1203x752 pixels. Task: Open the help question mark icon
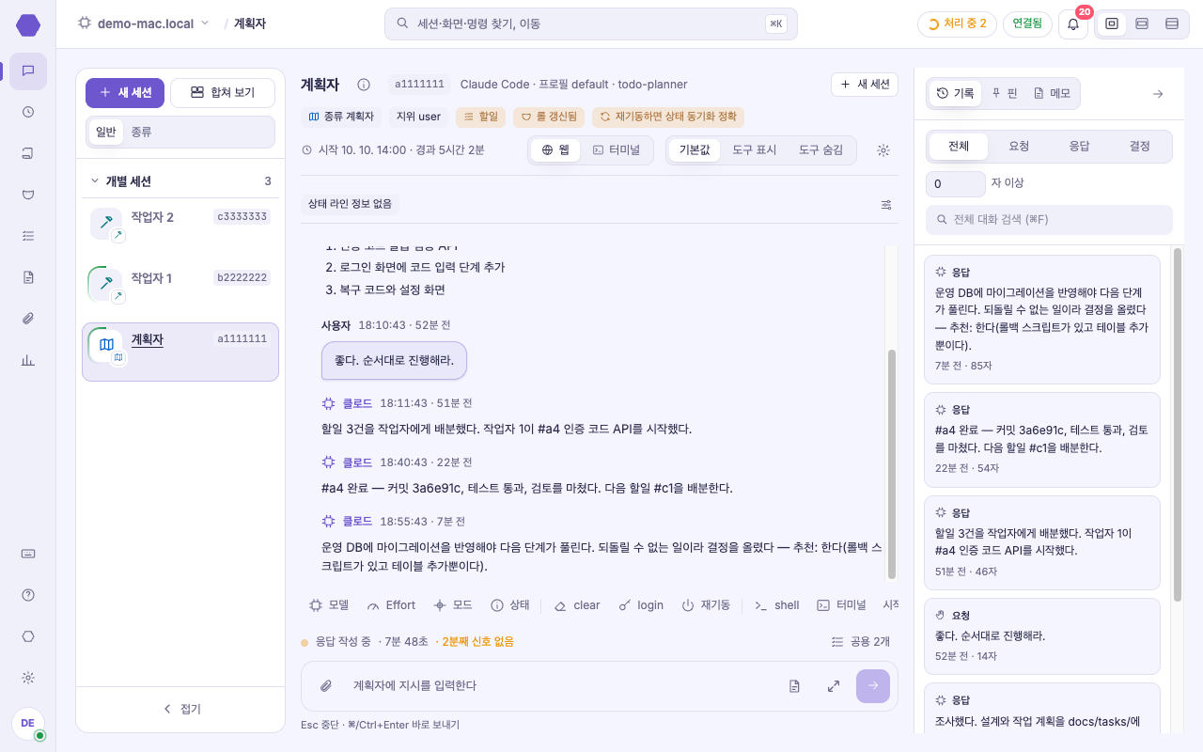pyautogui.click(x=28, y=595)
